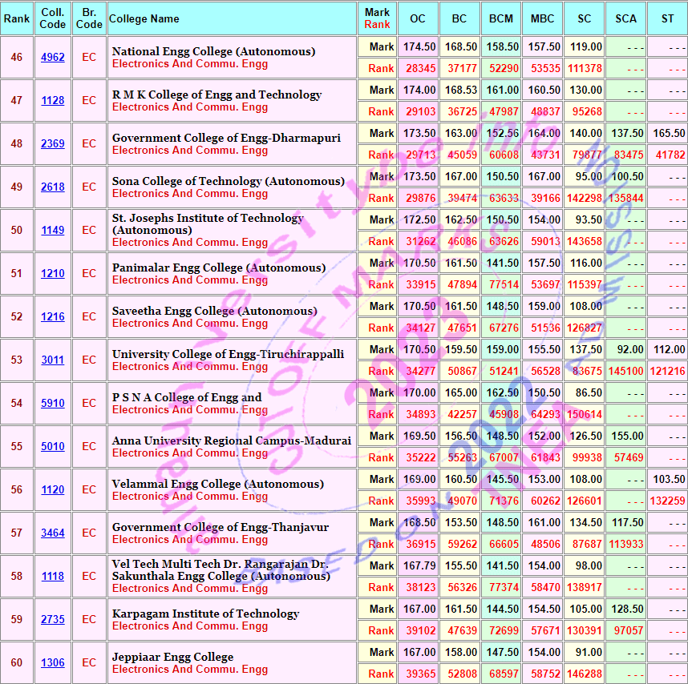
Task: Follow college code 1120 link
Action: click(x=53, y=490)
